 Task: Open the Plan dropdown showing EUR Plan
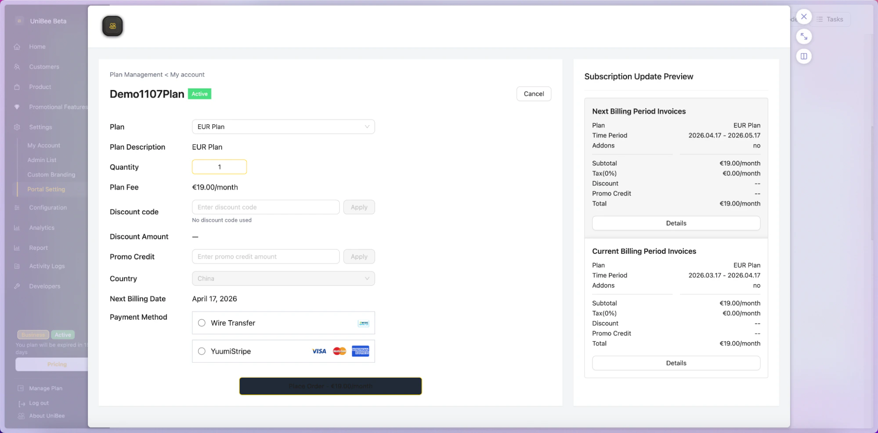pyautogui.click(x=283, y=126)
